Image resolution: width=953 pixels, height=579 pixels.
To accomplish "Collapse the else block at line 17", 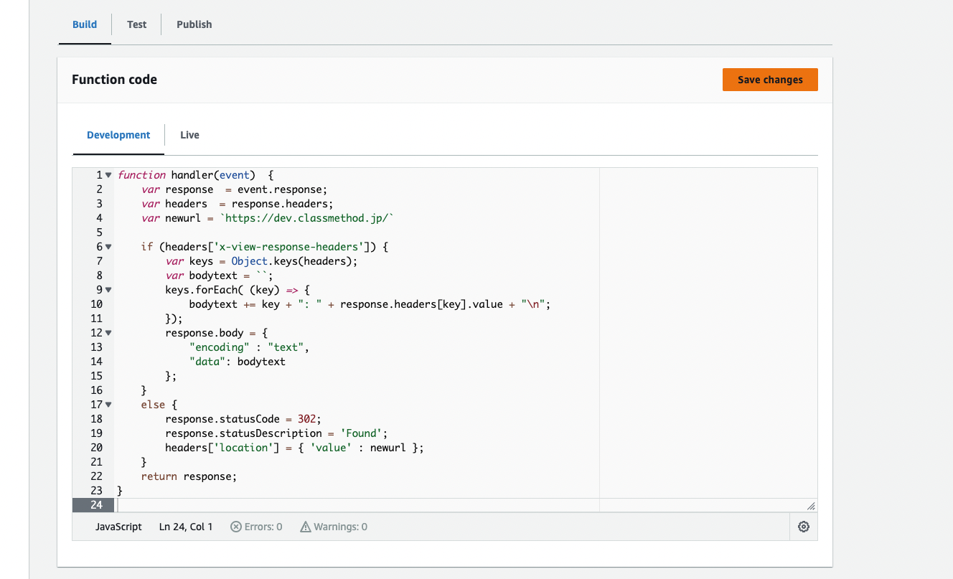I will click(x=108, y=404).
